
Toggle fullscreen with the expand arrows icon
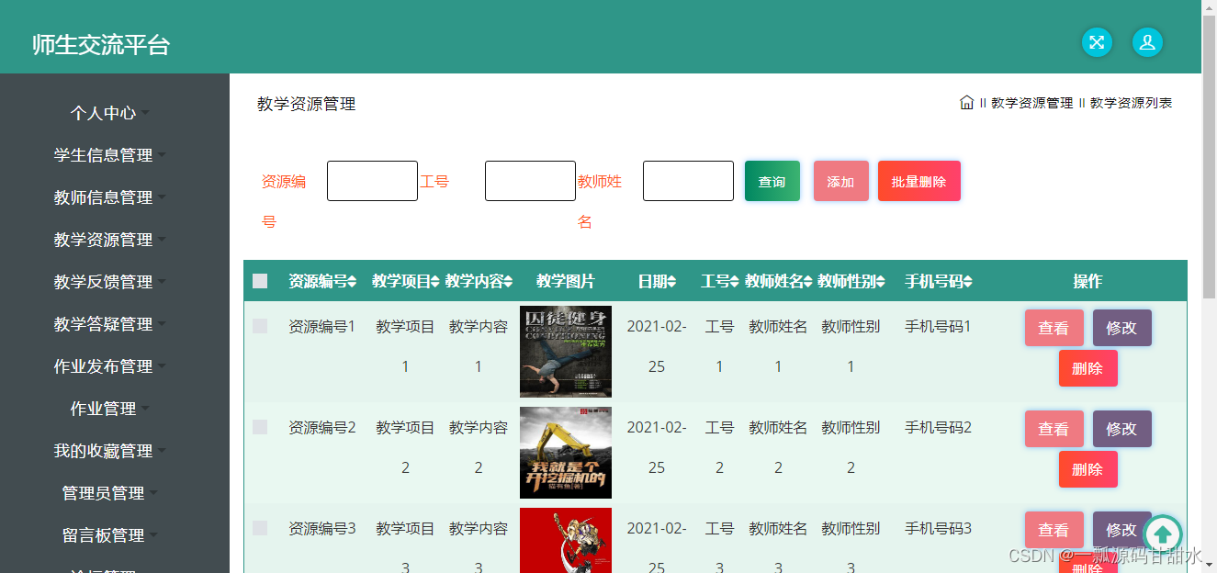[1097, 42]
